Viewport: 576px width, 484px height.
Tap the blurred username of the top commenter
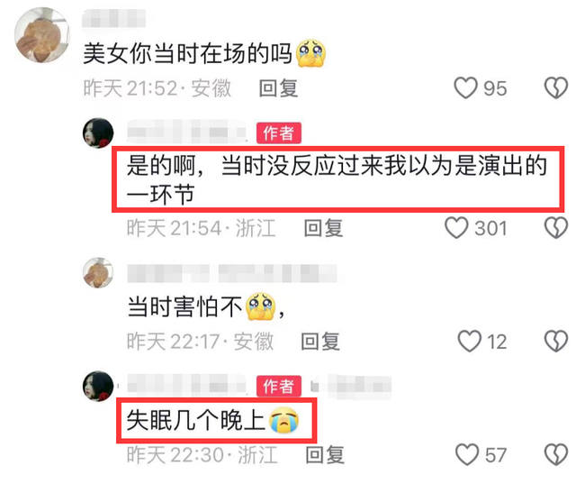click(113, 18)
